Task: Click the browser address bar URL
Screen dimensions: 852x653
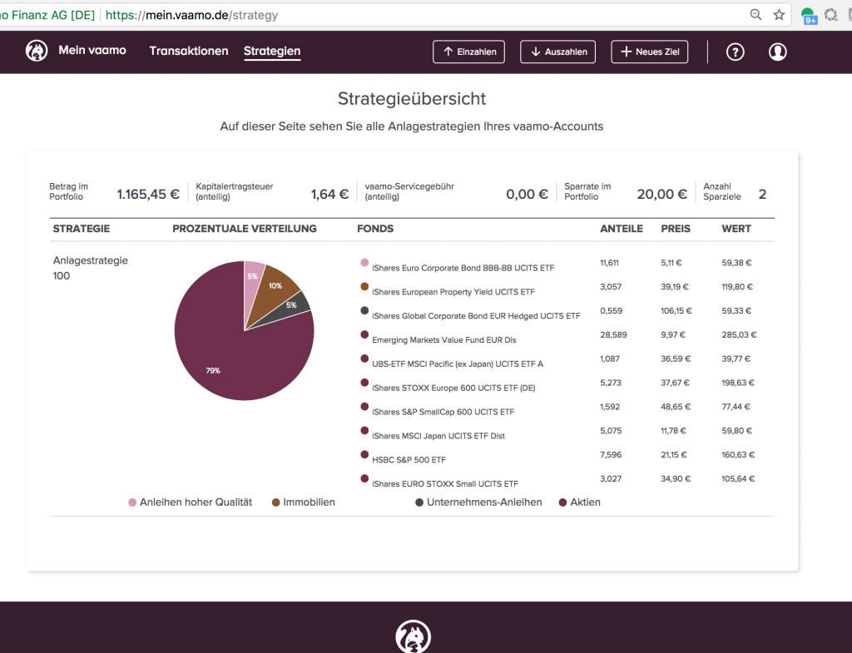Action: pos(191,15)
